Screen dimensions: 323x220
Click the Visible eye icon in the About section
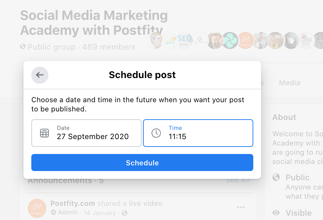pos(276,213)
